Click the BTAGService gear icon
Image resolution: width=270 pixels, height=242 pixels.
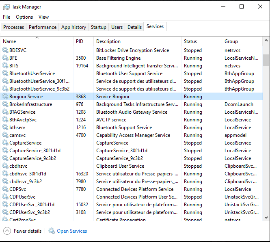(x=5, y=112)
